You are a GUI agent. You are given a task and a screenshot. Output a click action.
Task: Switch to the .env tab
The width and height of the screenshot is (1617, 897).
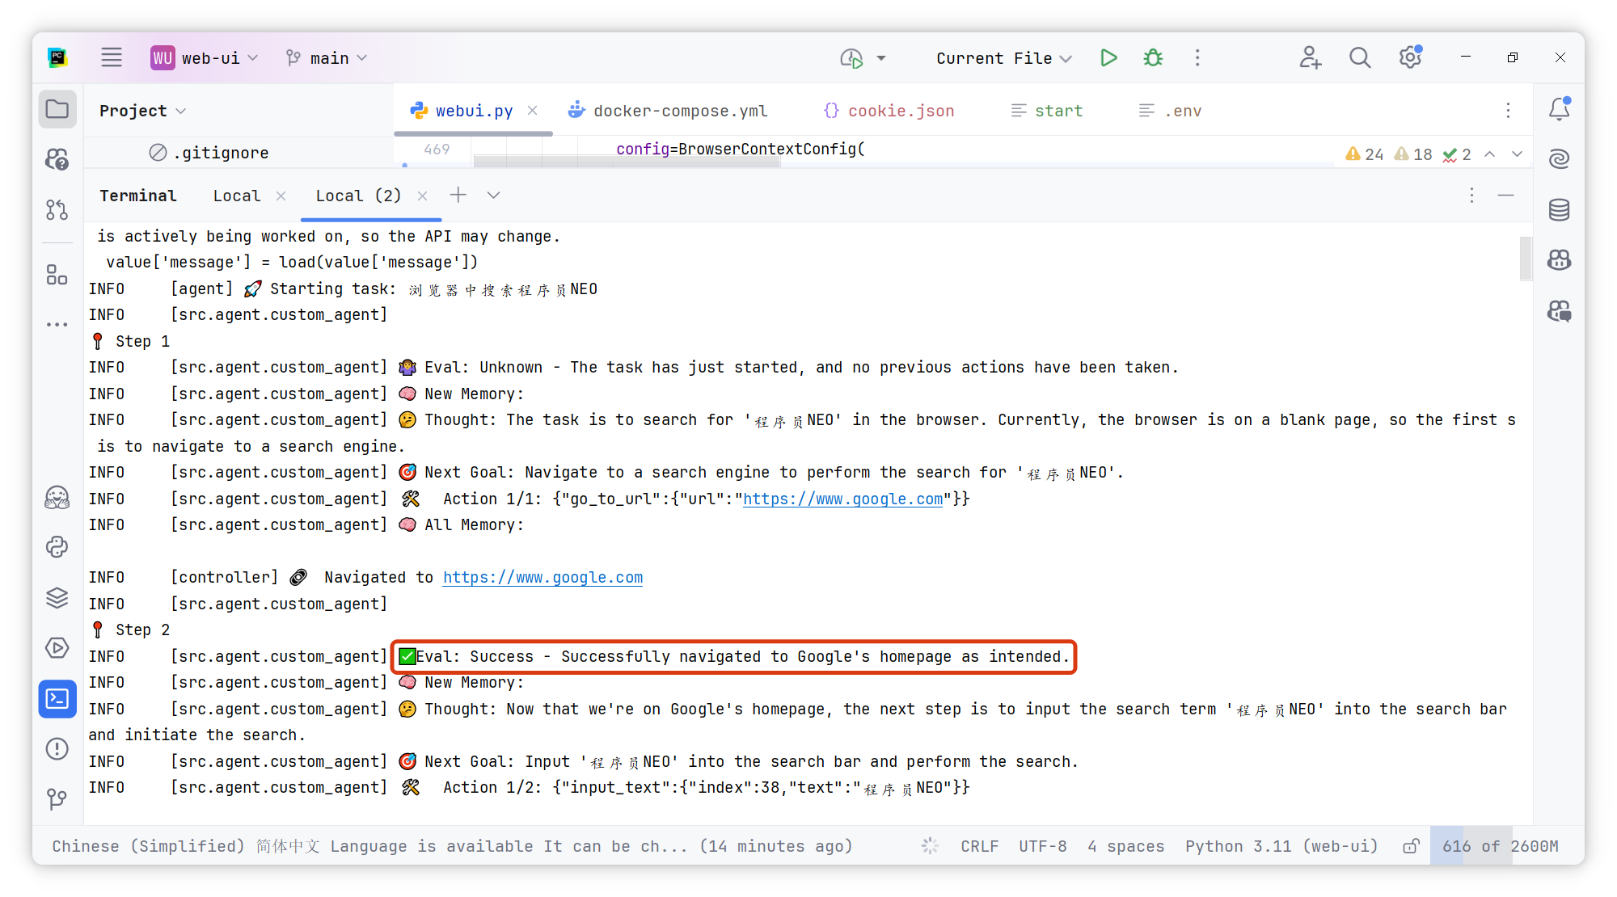tap(1170, 111)
